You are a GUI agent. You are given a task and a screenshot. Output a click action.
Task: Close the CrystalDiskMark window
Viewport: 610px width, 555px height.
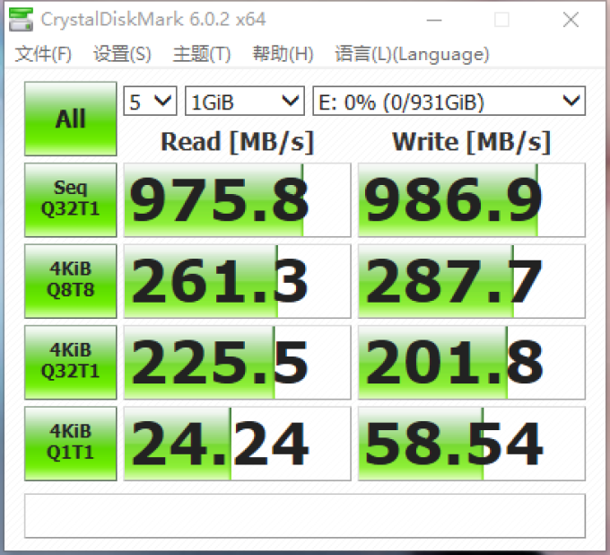point(571,20)
